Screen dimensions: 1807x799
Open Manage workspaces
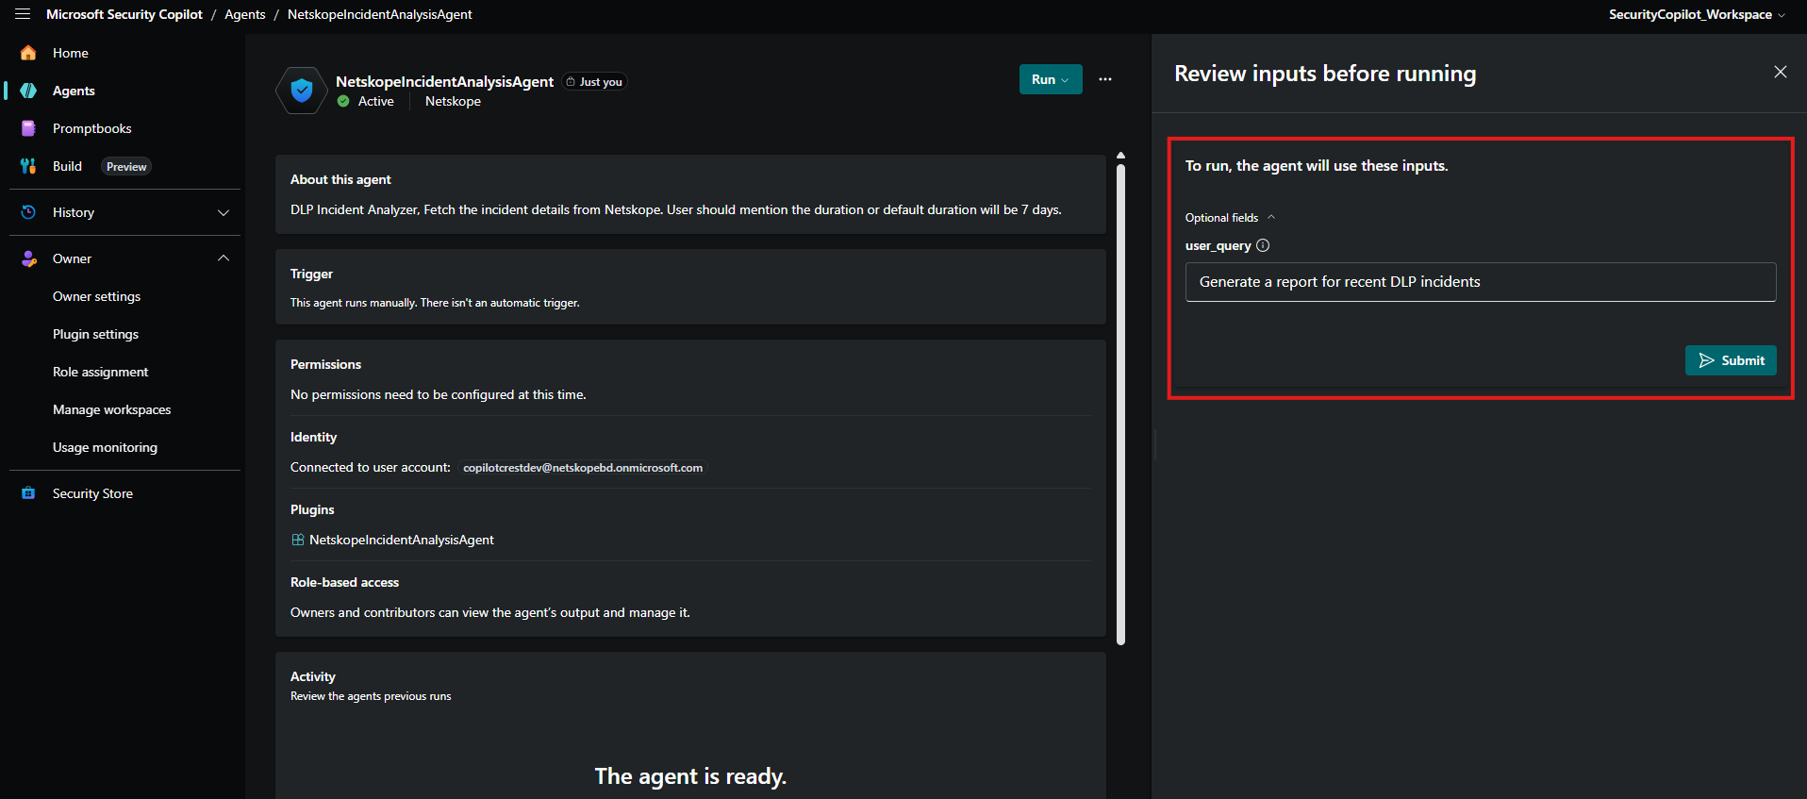pos(111,409)
